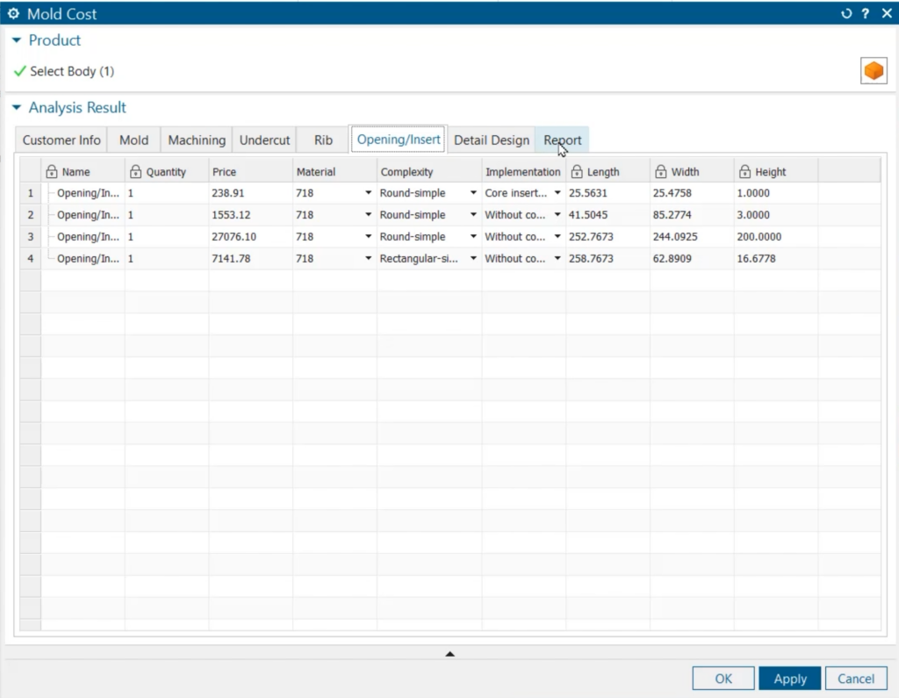Screen dimensions: 899x698
Task: Switch to the Report tab
Action: point(562,140)
